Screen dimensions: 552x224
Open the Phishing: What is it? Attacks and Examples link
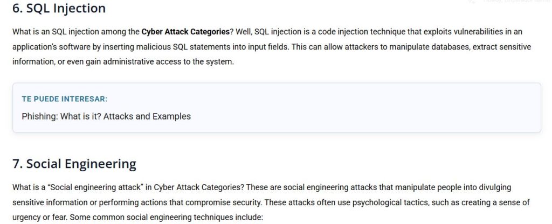[106, 116]
